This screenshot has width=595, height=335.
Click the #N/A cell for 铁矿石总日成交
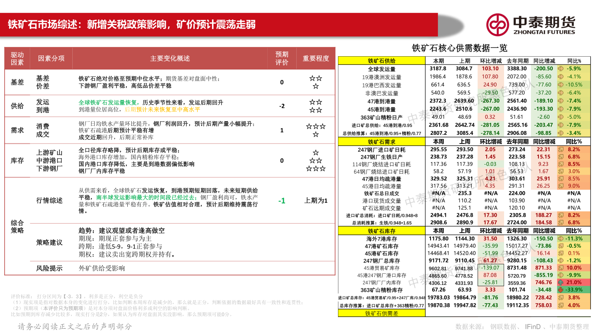437,193
